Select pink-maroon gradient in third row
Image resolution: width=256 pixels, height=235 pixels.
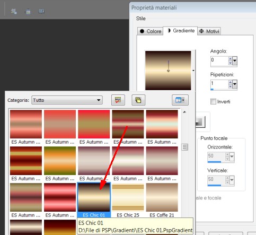pos(60,197)
